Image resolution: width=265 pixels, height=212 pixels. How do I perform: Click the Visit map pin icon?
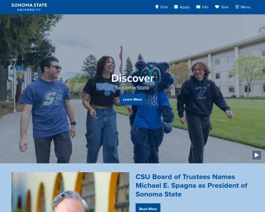coord(157,7)
